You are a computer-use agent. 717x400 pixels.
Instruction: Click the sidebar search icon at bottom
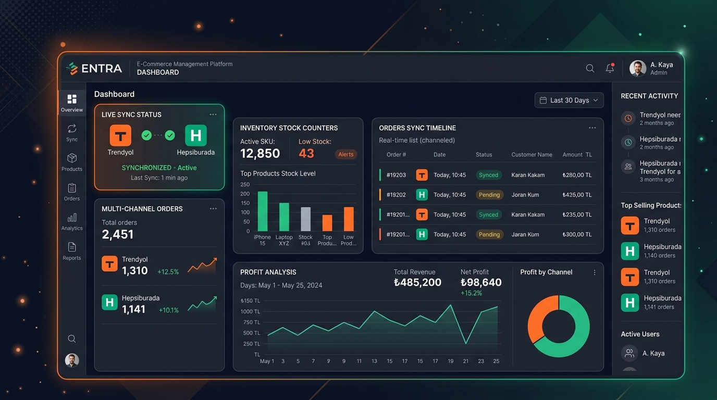tap(72, 339)
